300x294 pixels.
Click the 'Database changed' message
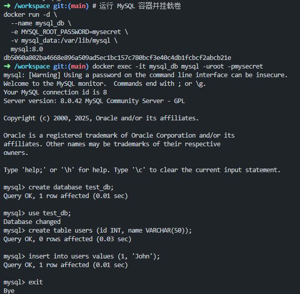[32, 222]
